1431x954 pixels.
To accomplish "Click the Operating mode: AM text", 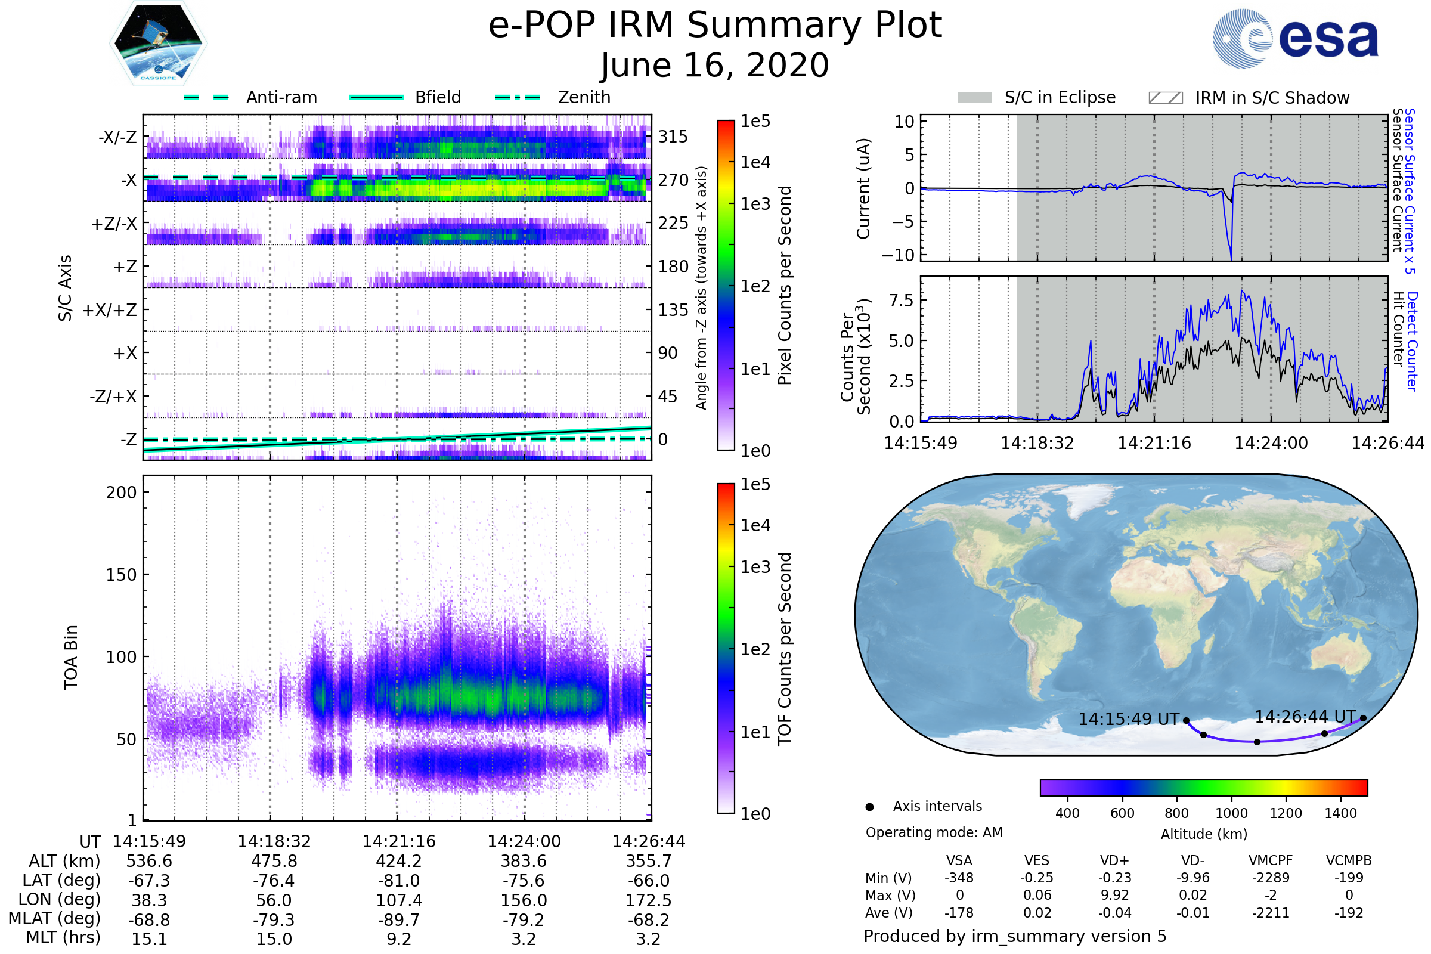I will coord(934,832).
